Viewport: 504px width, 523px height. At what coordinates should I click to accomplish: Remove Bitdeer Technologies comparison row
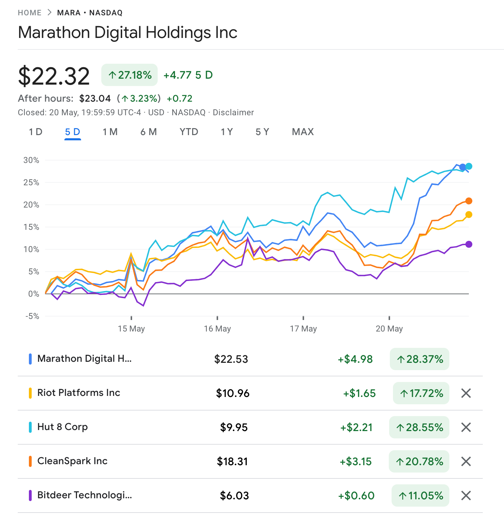click(466, 495)
